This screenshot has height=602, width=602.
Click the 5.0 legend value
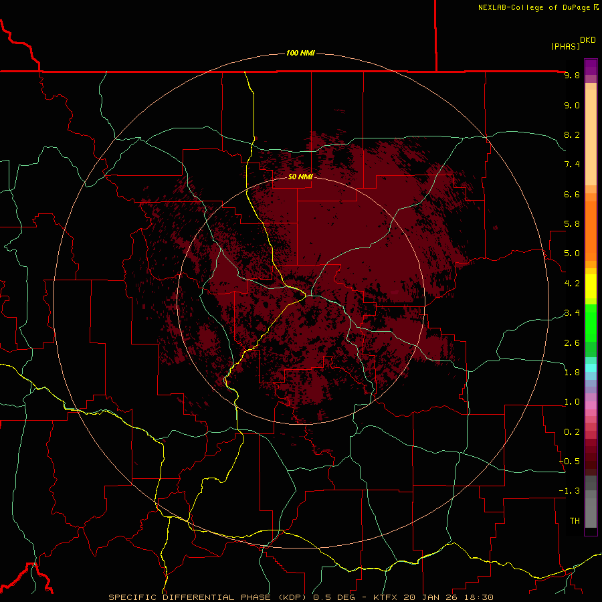572,254
